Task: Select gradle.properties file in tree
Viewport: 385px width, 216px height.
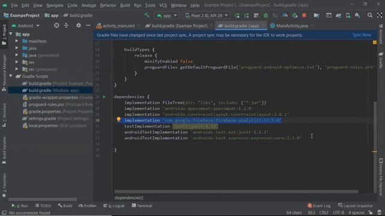Action: coord(58,112)
